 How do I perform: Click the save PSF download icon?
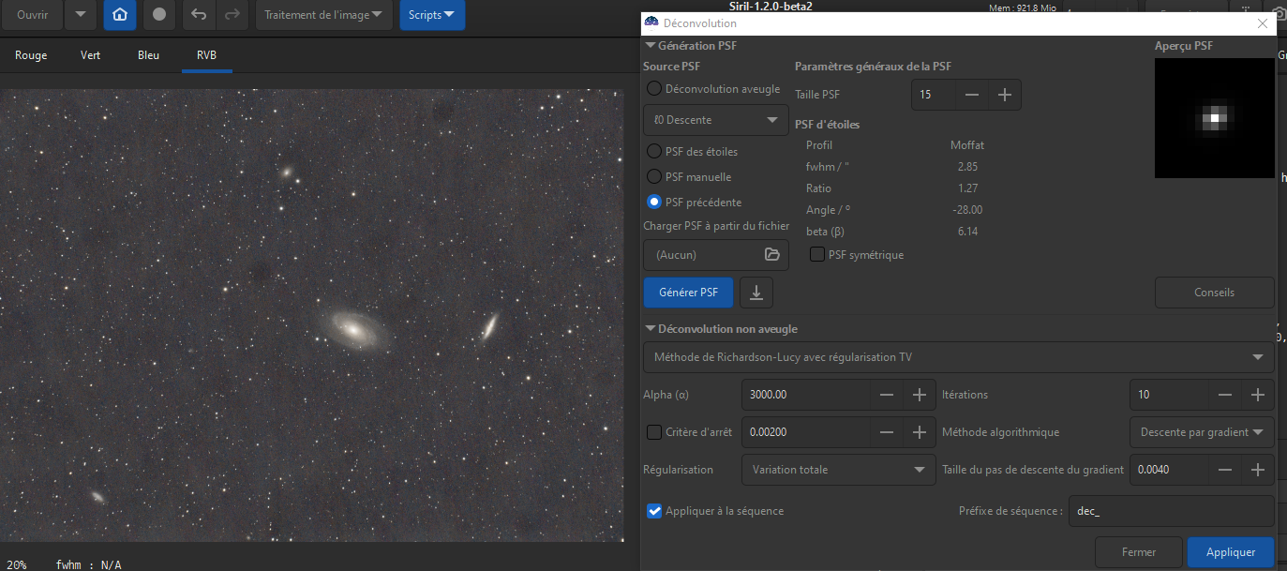click(x=756, y=293)
